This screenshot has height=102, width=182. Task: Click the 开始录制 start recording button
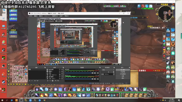coord(123,72)
